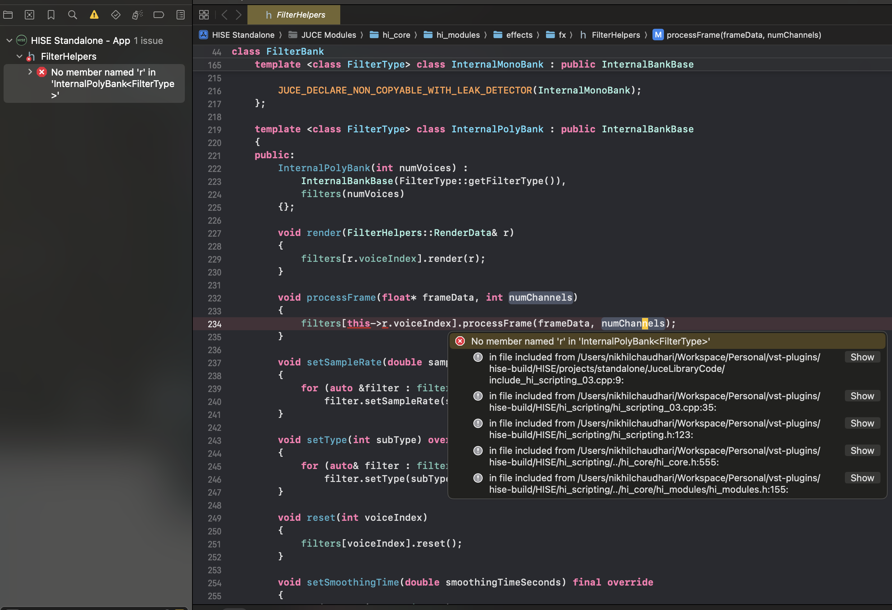Open the Breakpoint navigator
Screen dimensions: 892x610
coord(159,15)
